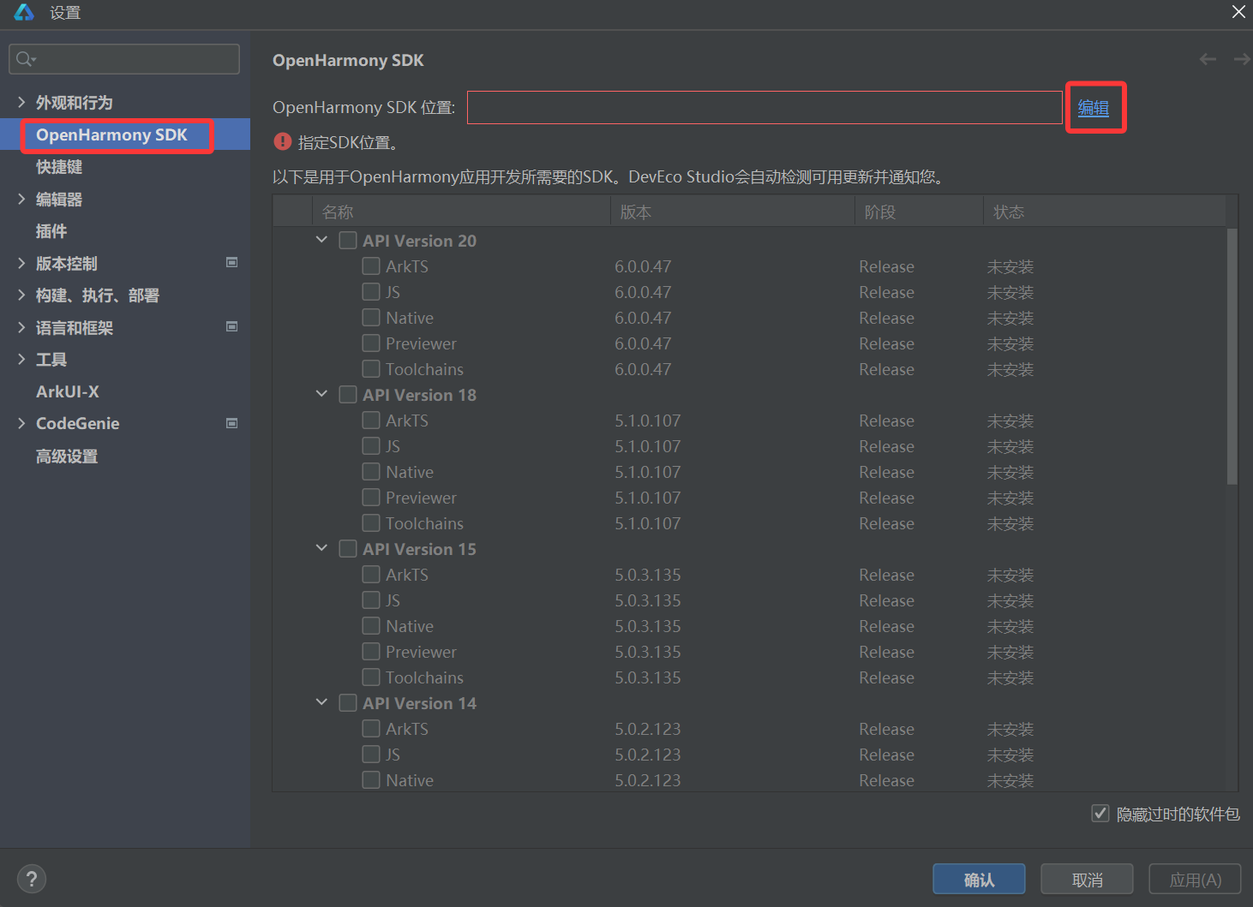This screenshot has height=907, width=1253.
Task: Click the 状态 column header
Action: click(1105, 212)
